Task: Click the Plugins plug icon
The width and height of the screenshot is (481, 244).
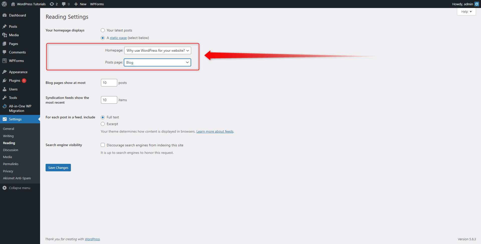Action: click(5, 80)
